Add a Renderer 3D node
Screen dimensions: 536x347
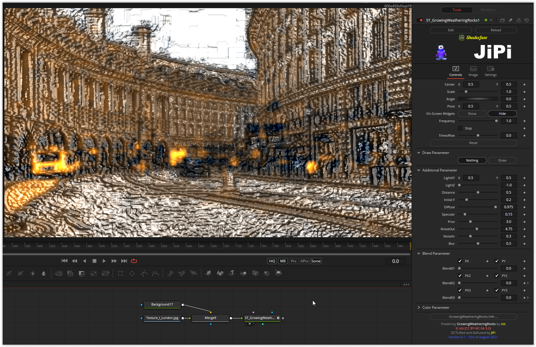(278, 273)
